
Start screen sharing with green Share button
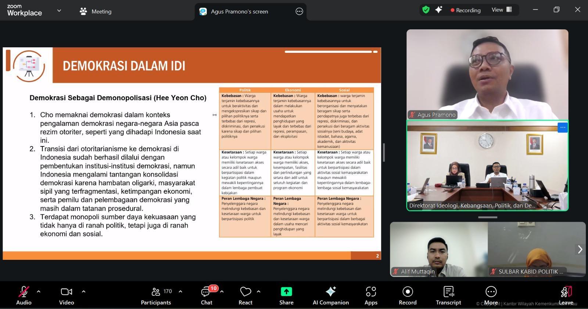(286, 295)
